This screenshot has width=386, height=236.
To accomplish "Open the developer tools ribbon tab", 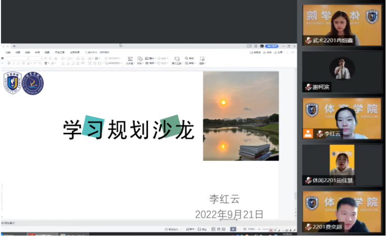I will pos(59,53).
